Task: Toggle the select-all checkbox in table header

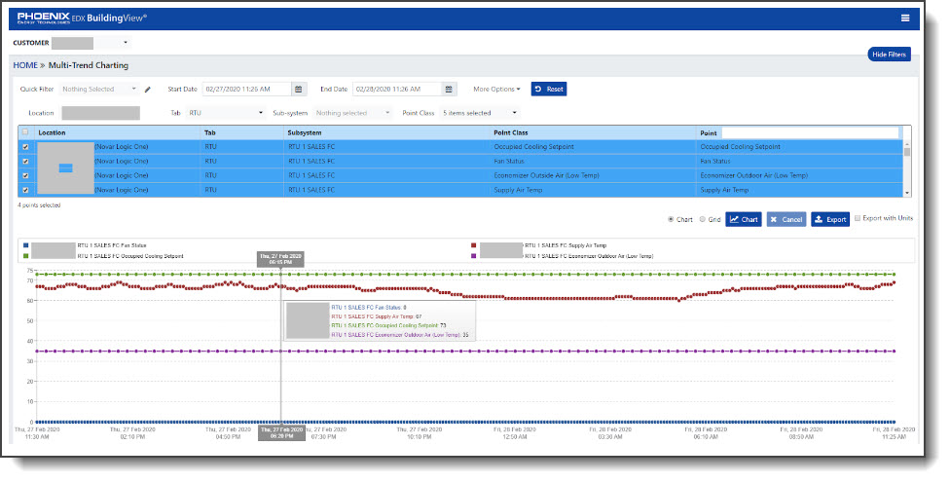Action: (x=25, y=132)
